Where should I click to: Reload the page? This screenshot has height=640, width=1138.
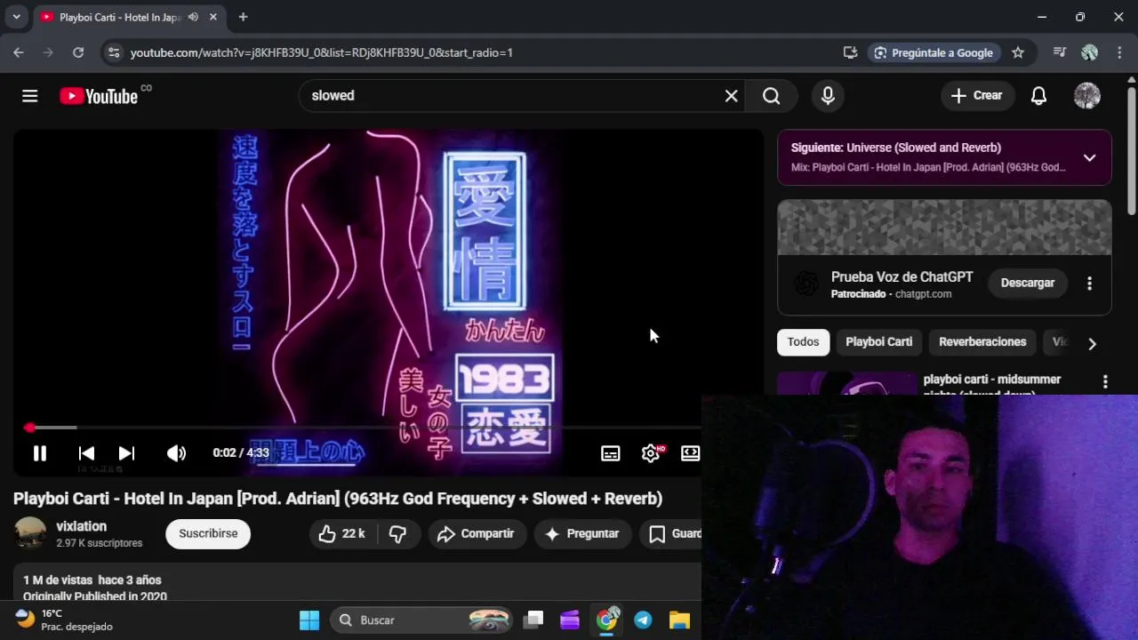coord(78,52)
